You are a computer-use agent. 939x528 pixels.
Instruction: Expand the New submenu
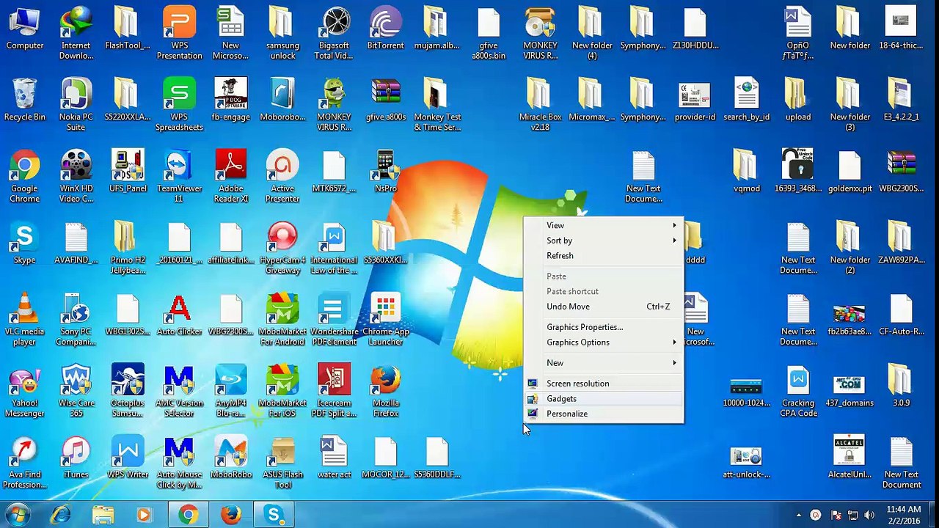(604, 363)
